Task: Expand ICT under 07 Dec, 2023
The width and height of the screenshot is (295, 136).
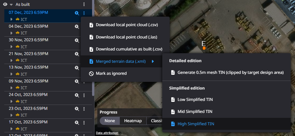Action: click(x=11, y=19)
